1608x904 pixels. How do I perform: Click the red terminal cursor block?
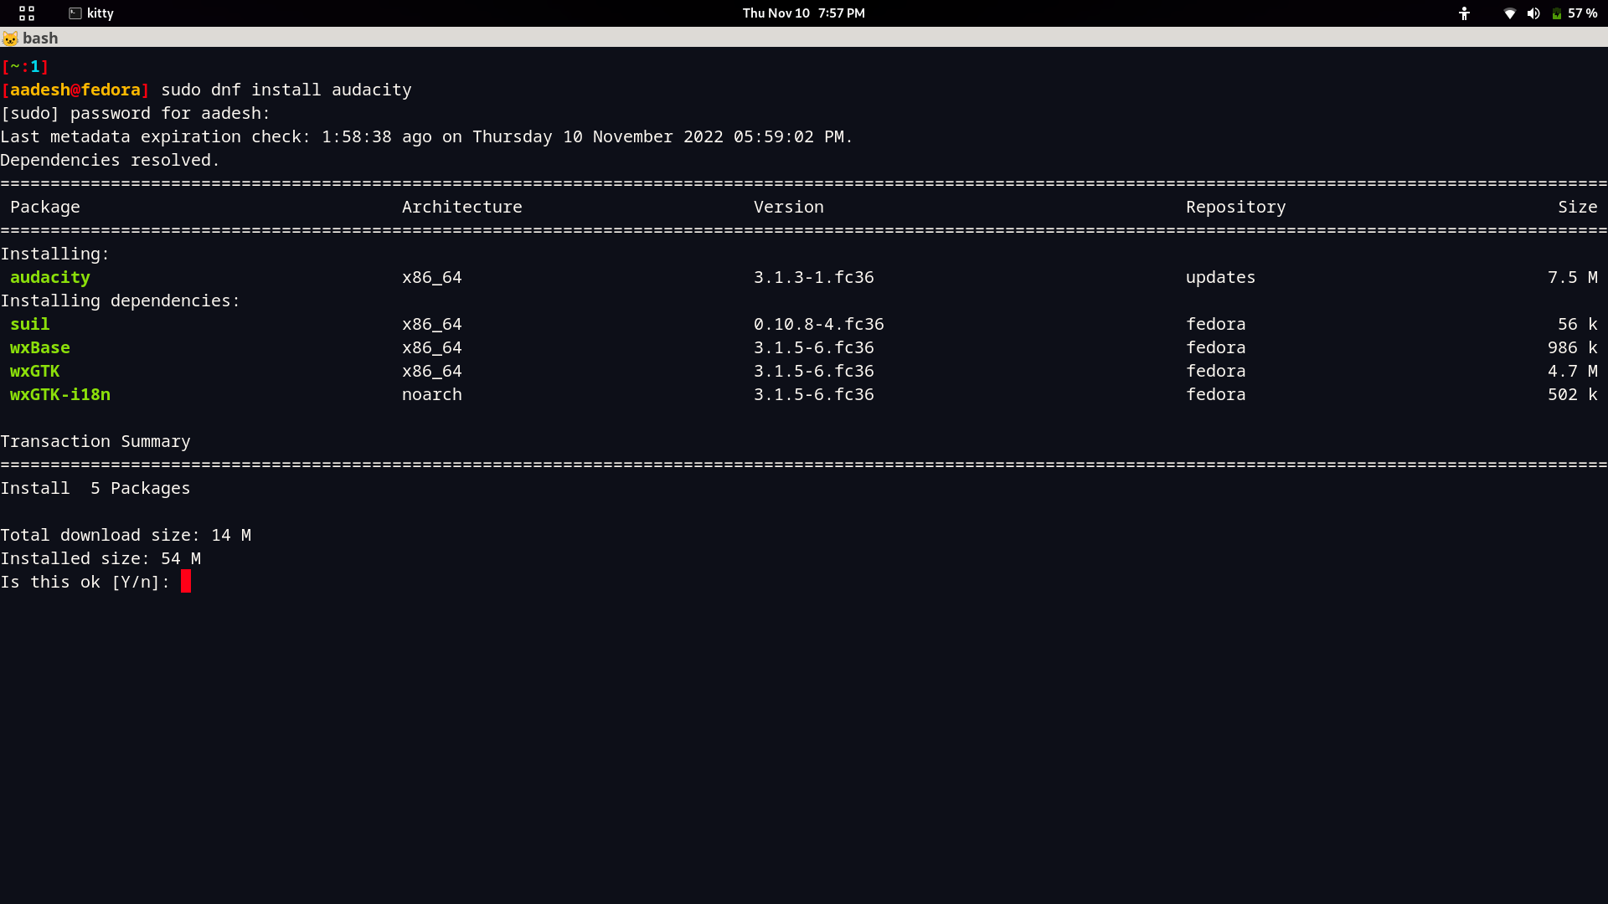click(x=186, y=582)
